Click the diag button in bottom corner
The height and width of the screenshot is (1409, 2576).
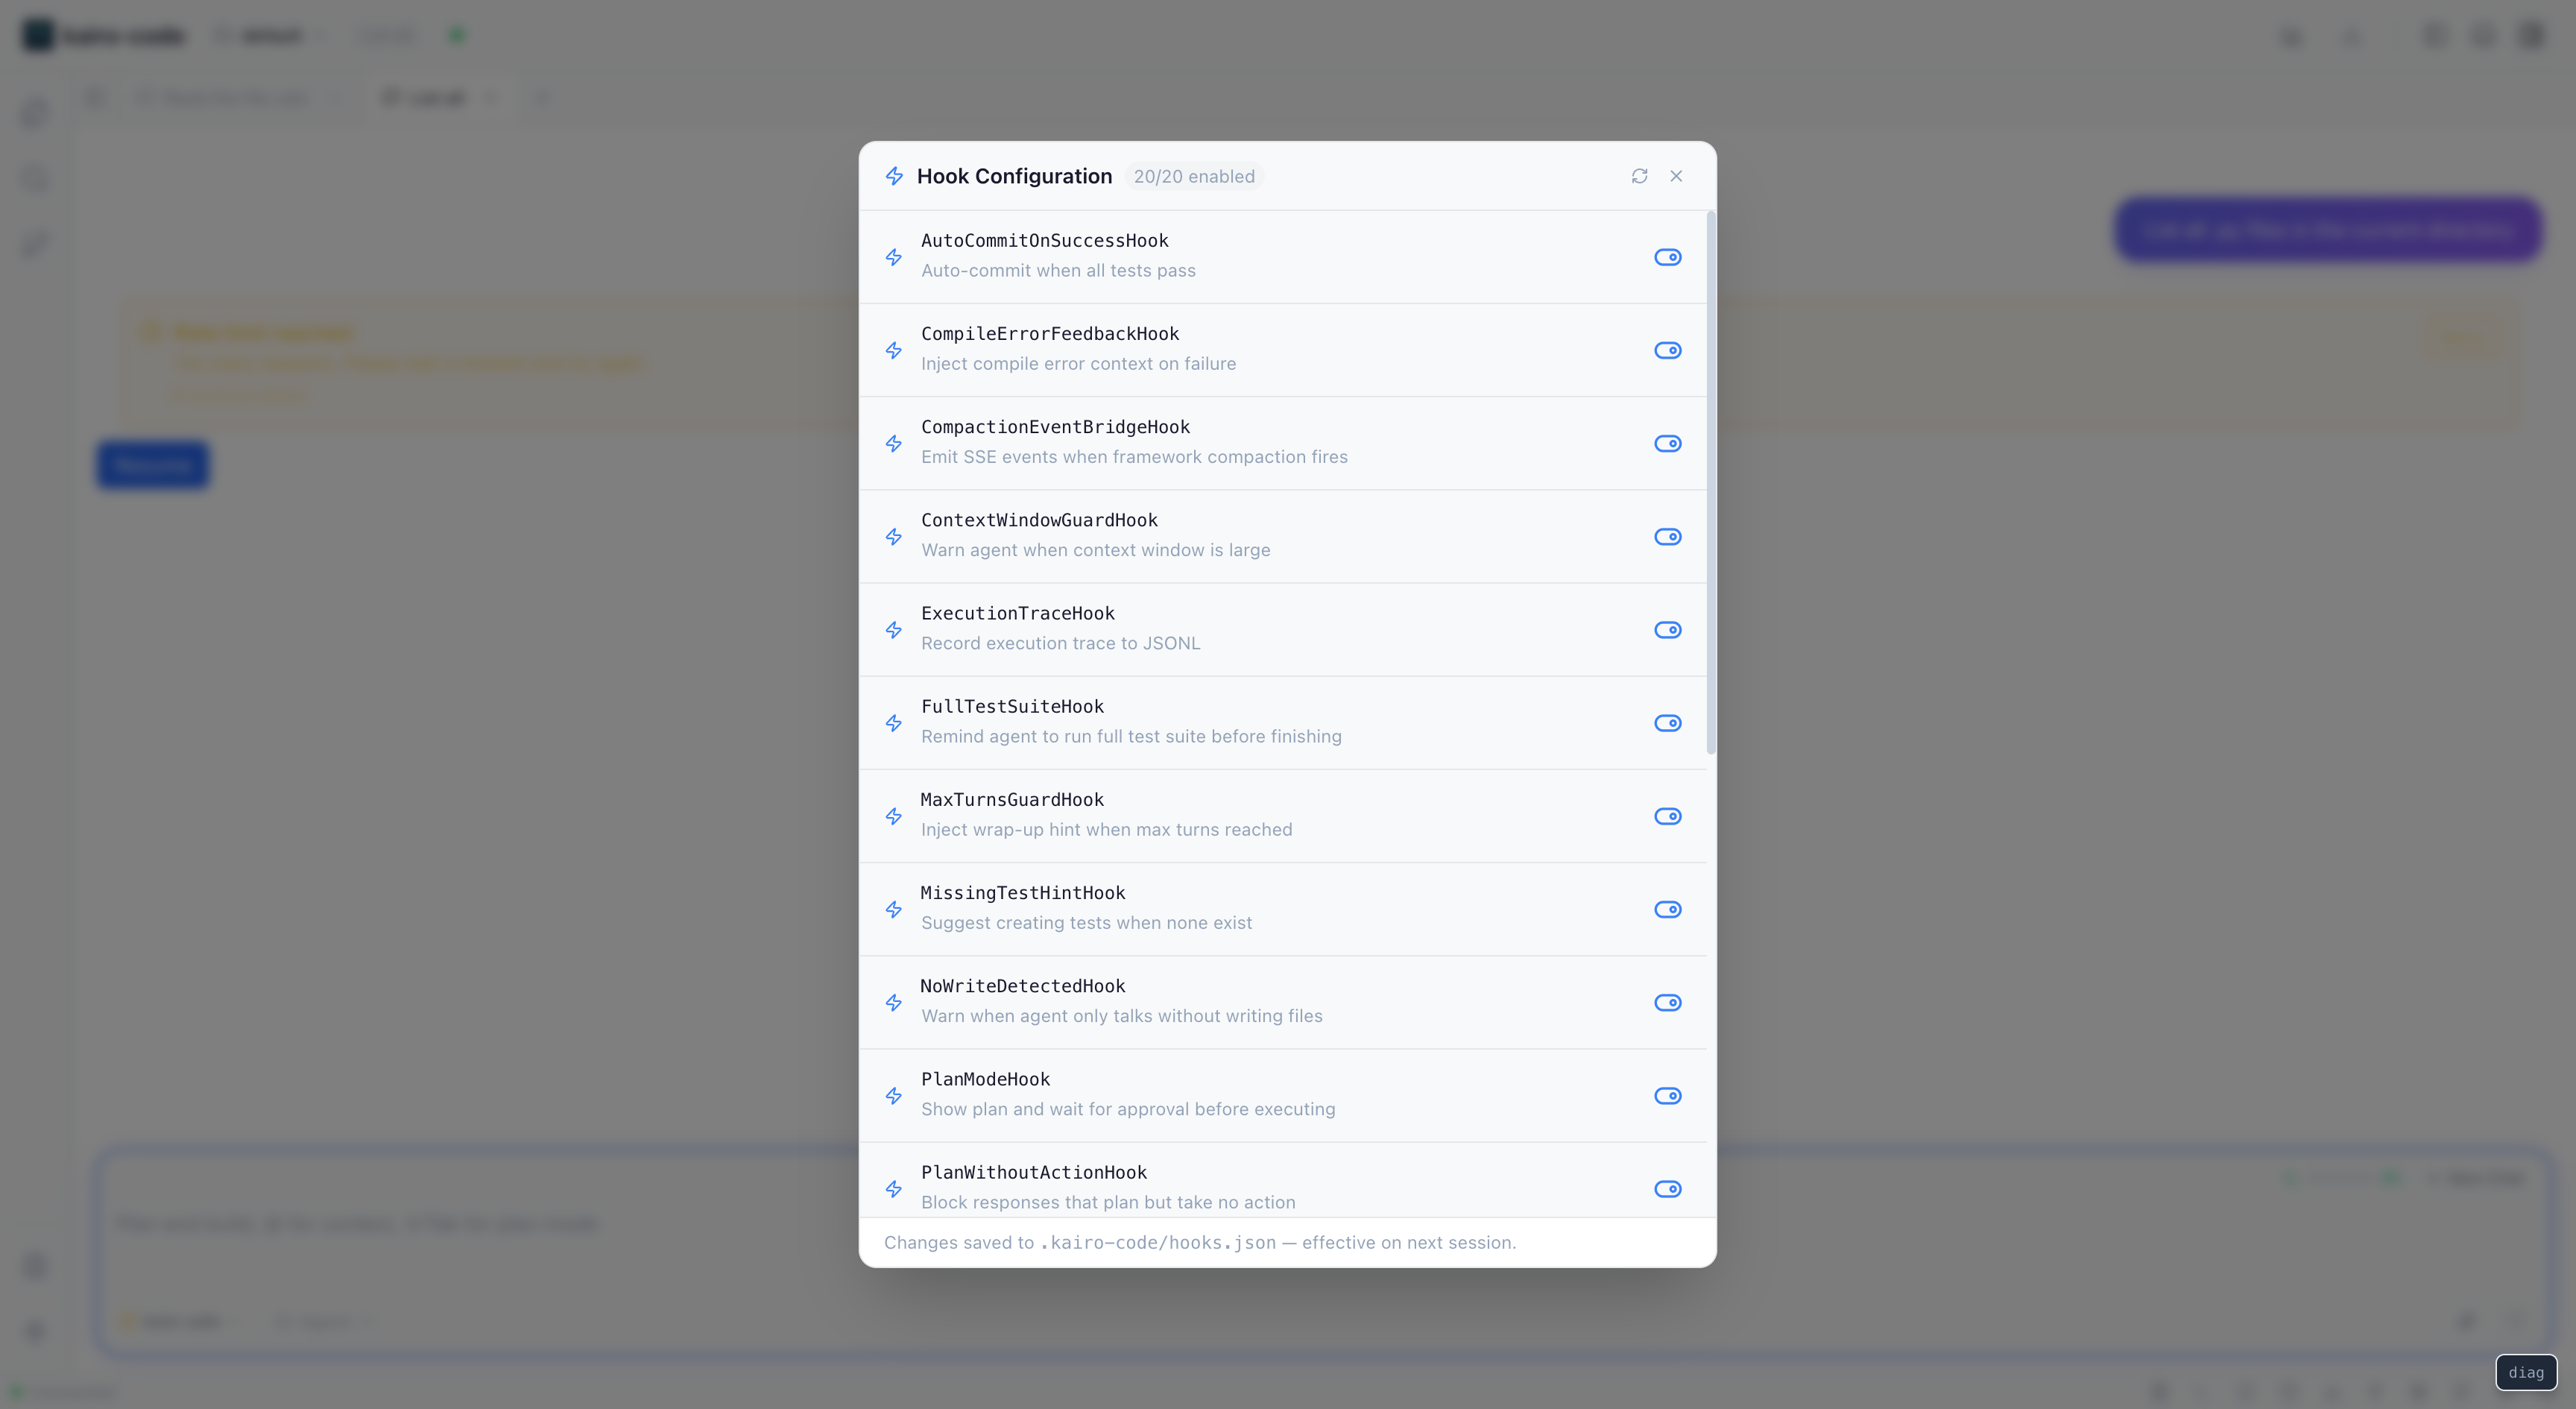tap(2526, 1372)
